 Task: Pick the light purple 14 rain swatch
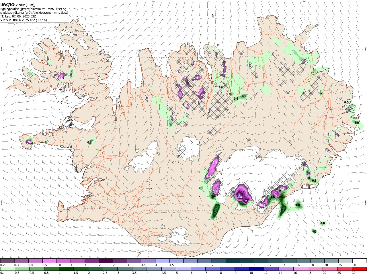(286, 269)
